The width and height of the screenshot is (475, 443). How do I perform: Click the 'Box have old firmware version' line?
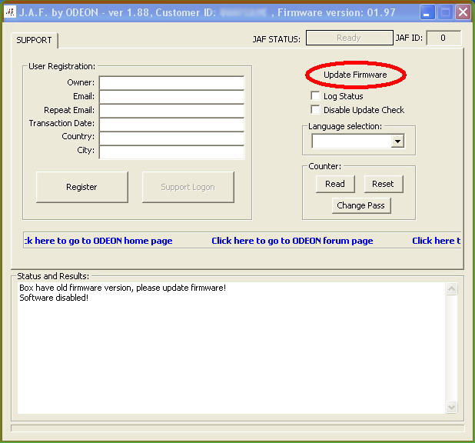[123, 288]
